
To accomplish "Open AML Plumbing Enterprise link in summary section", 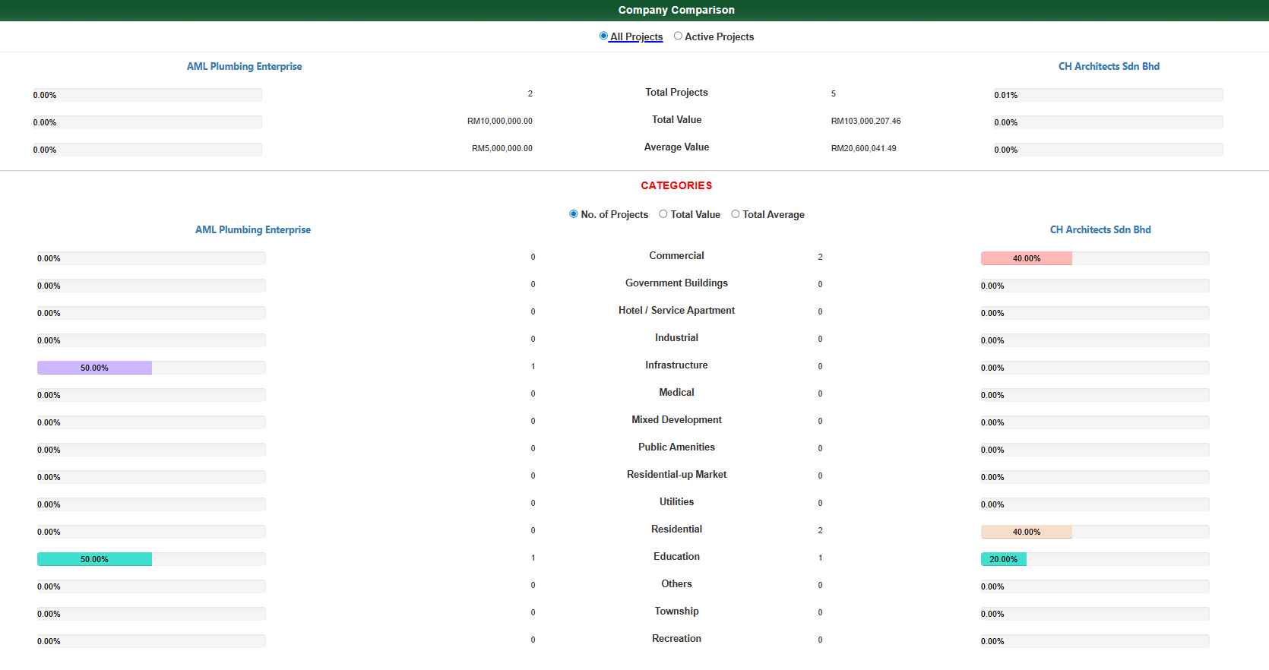I will tap(244, 67).
